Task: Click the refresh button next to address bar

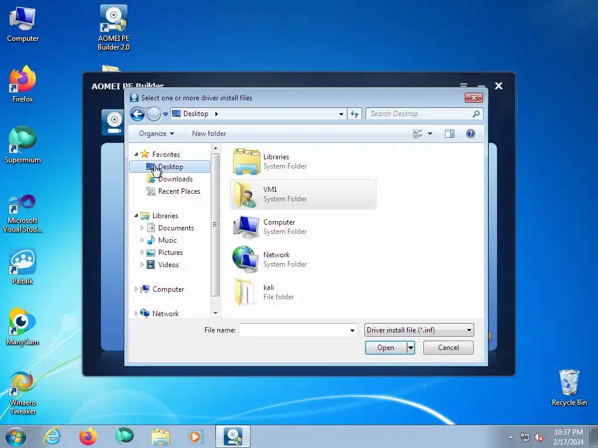Action: click(354, 114)
